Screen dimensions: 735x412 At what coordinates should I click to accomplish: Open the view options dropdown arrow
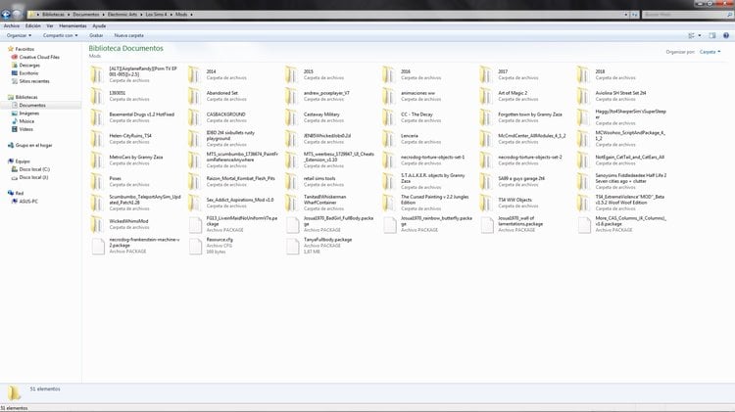(x=700, y=35)
